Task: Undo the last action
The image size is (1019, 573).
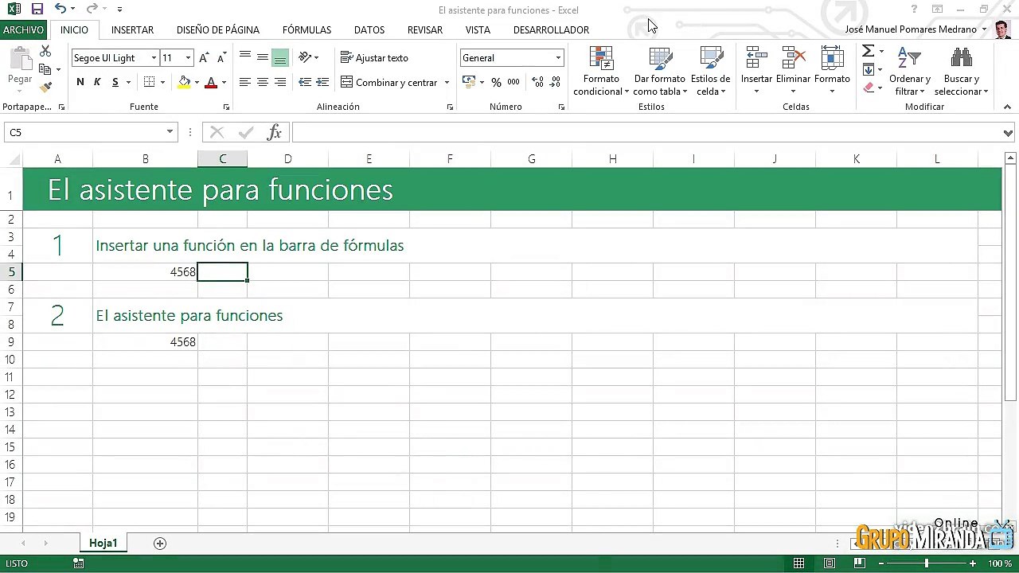Action: tap(61, 10)
